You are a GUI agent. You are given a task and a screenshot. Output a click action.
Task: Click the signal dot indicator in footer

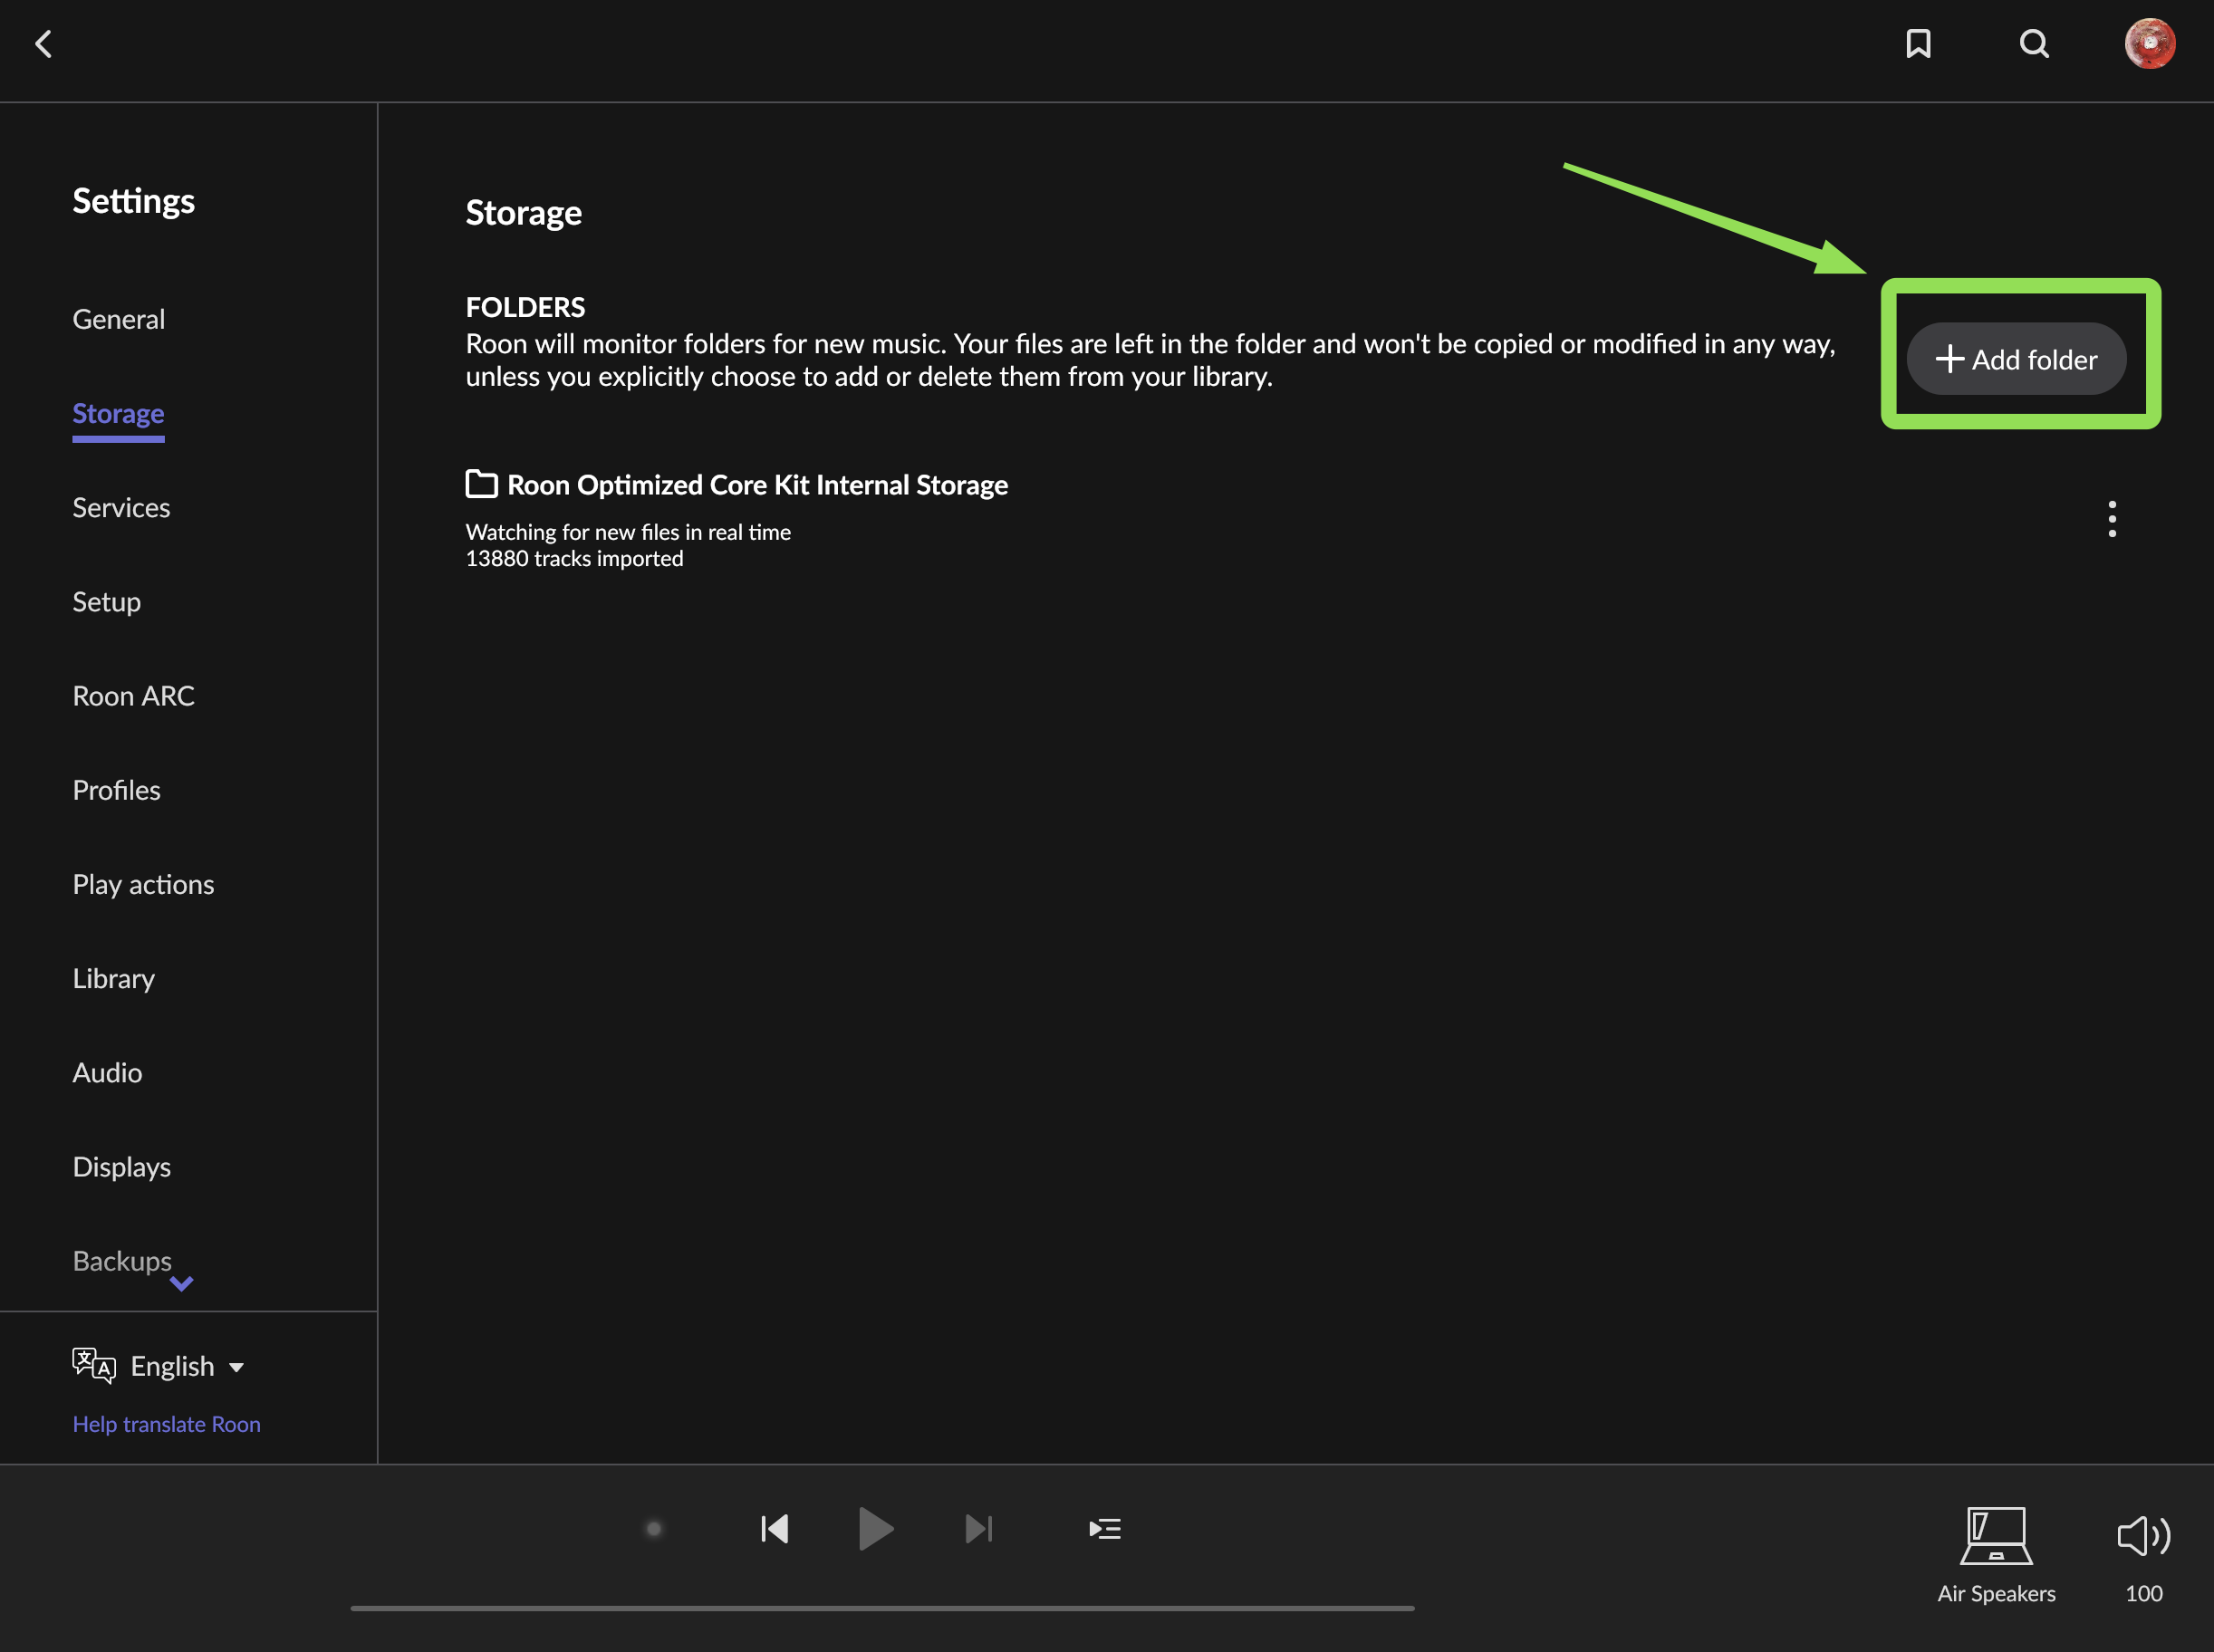[654, 1529]
